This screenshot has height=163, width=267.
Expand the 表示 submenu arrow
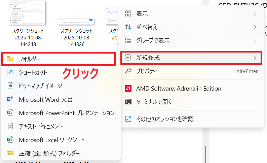click(x=255, y=14)
